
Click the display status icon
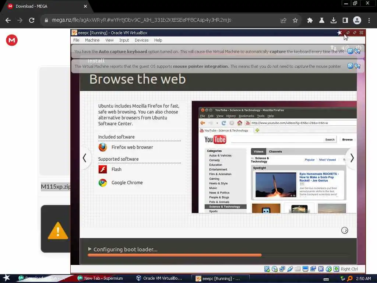[305, 269]
